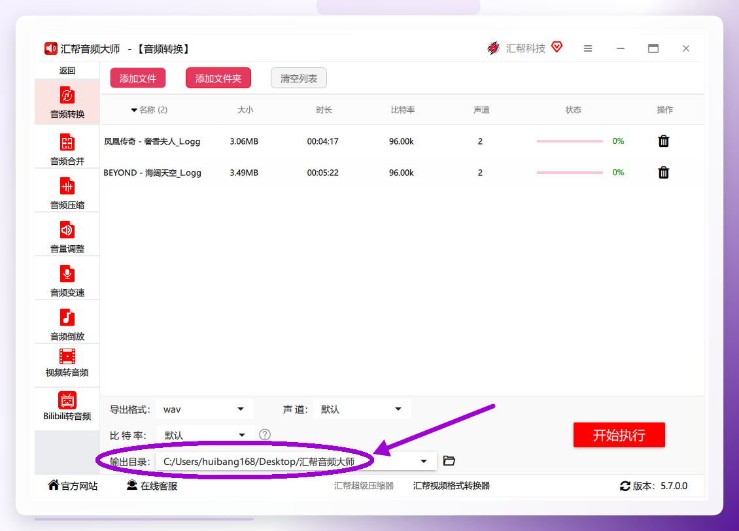The height and width of the screenshot is (531, 739).
Task: Open the 汇帮超级压缩器 link
Action: click(364, 486)
